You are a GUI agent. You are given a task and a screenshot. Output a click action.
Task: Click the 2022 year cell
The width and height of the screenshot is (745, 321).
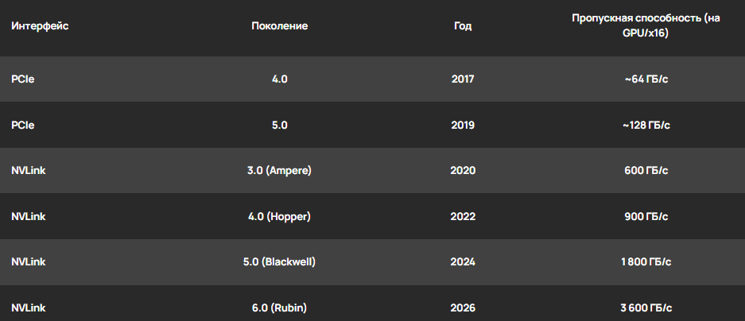tap(463, 216)
